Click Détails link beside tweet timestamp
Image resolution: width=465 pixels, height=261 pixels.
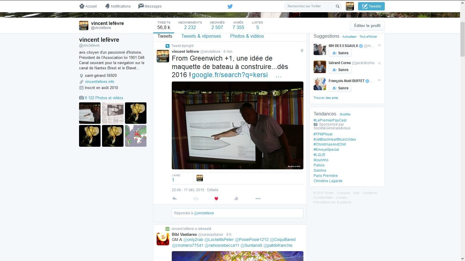213,190
